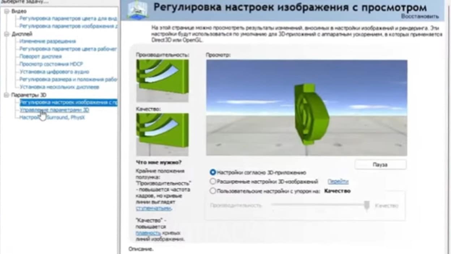Image resolution: width=451 pixels, height=254 pixels.
Task: Collapse the Дисплей tree section
Action: [x=7, y=34]
